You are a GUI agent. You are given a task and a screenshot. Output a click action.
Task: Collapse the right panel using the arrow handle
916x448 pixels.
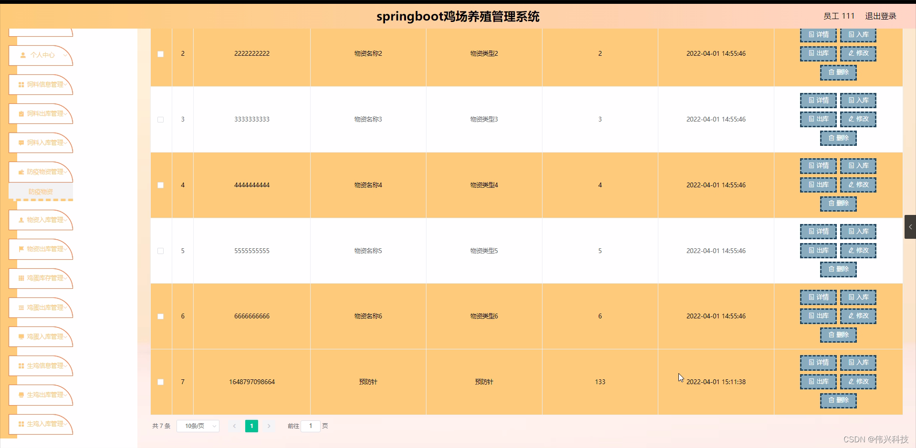[910, 227]
